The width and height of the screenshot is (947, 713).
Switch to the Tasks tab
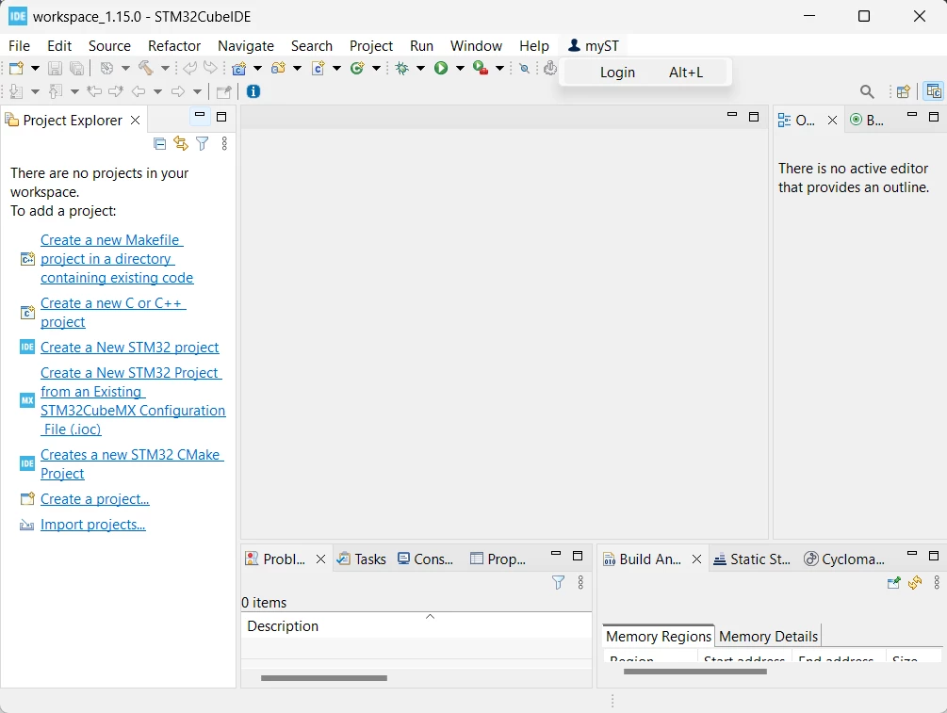(x=361, y=559)
